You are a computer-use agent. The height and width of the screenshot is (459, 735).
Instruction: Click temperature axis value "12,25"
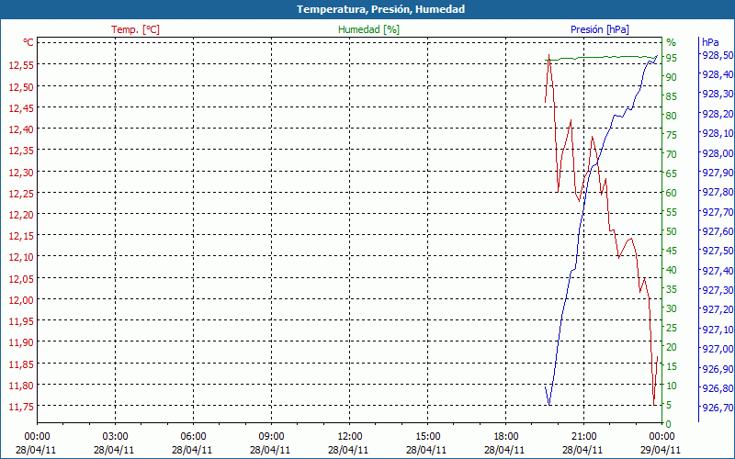pos(21,194)
